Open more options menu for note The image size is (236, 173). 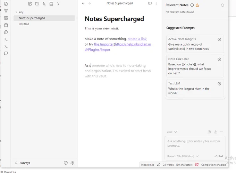pyautogui.click(x=156, y=3)
